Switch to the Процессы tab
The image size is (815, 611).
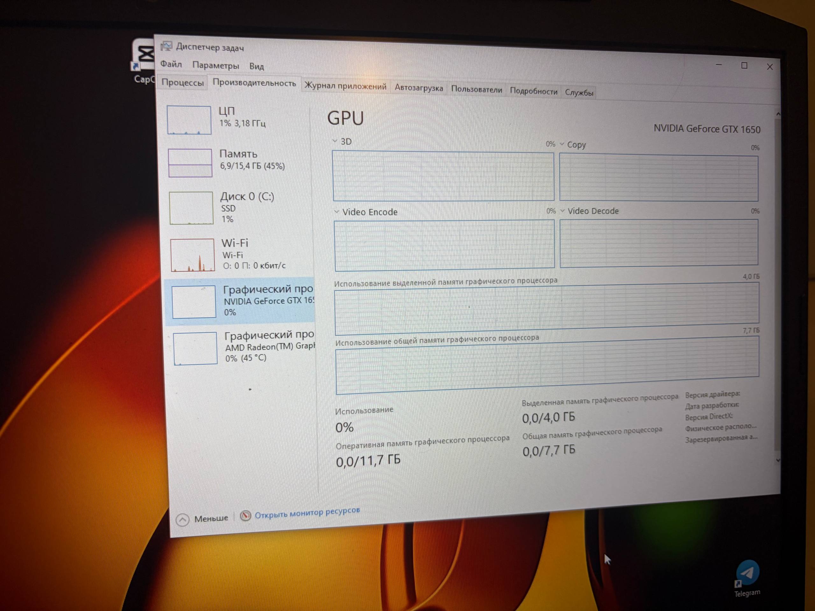point(182,82)
